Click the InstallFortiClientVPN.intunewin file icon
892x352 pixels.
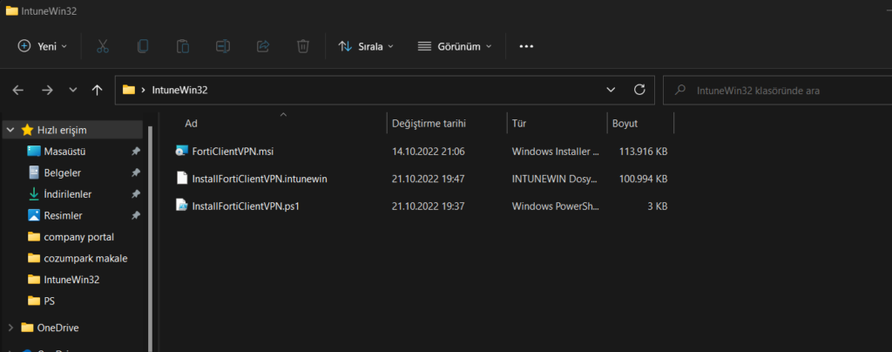(181, 179)
